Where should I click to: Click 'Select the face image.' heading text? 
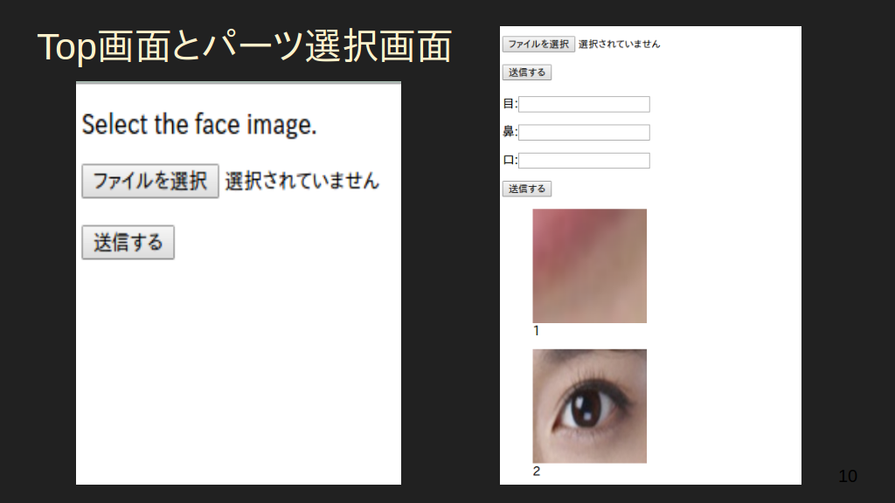click(199, 124)
